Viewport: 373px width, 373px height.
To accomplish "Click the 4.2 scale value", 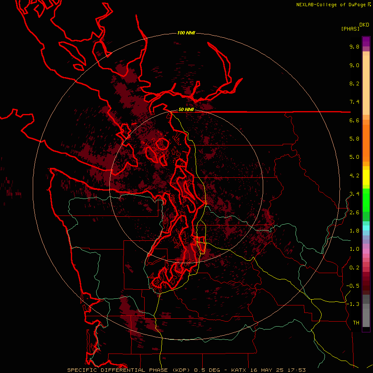I will coord(354,176).
